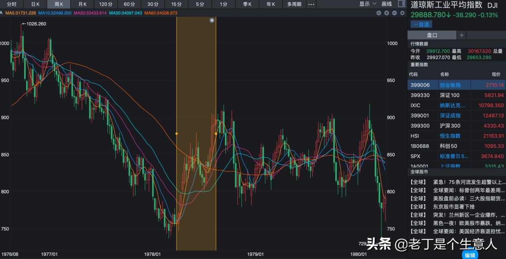
Task: Sort by the 名称 column header
Action: coord(444,74)
